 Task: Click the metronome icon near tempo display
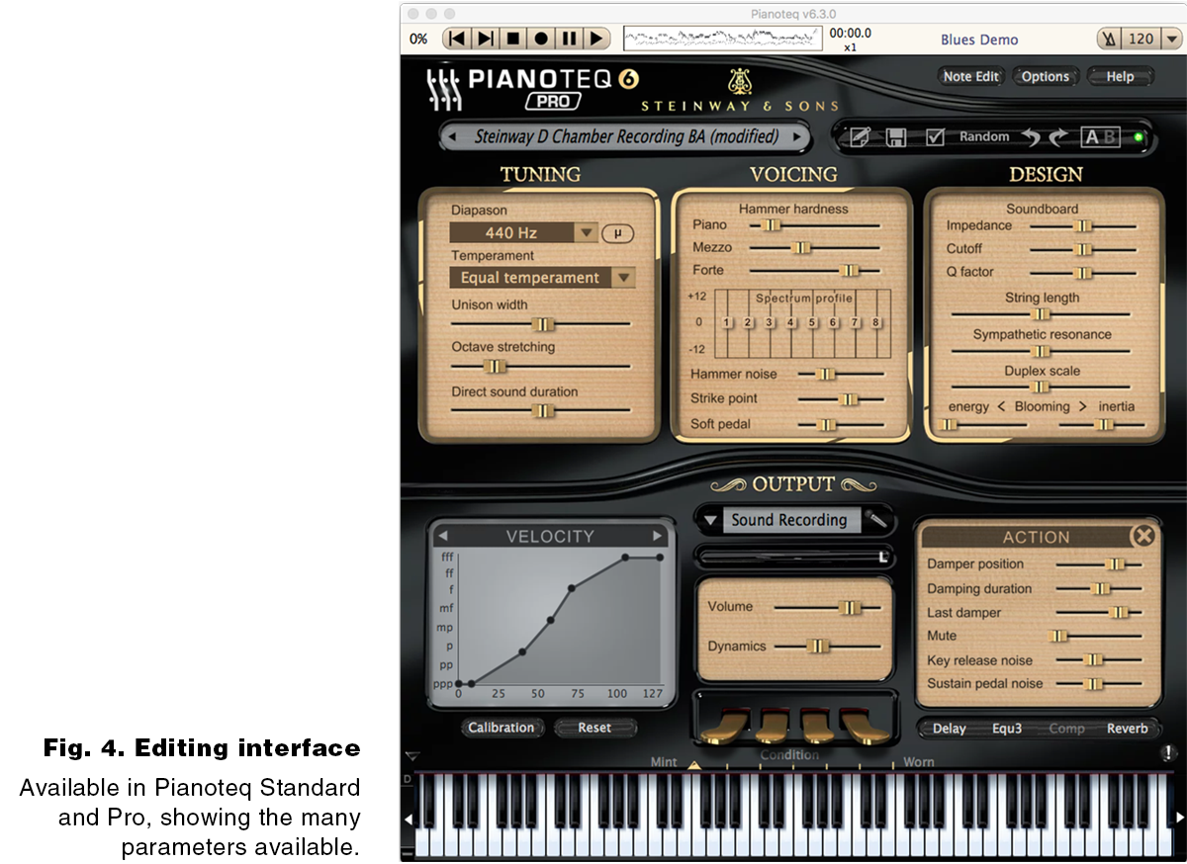click(x=1109, y=38)
